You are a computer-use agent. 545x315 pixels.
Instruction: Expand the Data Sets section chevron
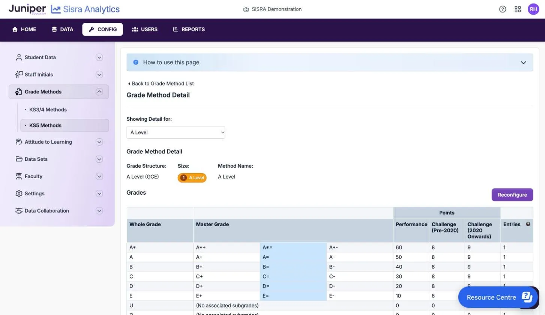pyautogui.click(x=99, y=159)
